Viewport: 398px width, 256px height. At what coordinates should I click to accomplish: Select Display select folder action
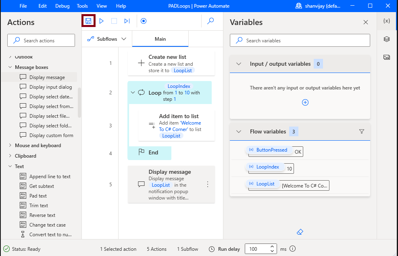(46, 125)
